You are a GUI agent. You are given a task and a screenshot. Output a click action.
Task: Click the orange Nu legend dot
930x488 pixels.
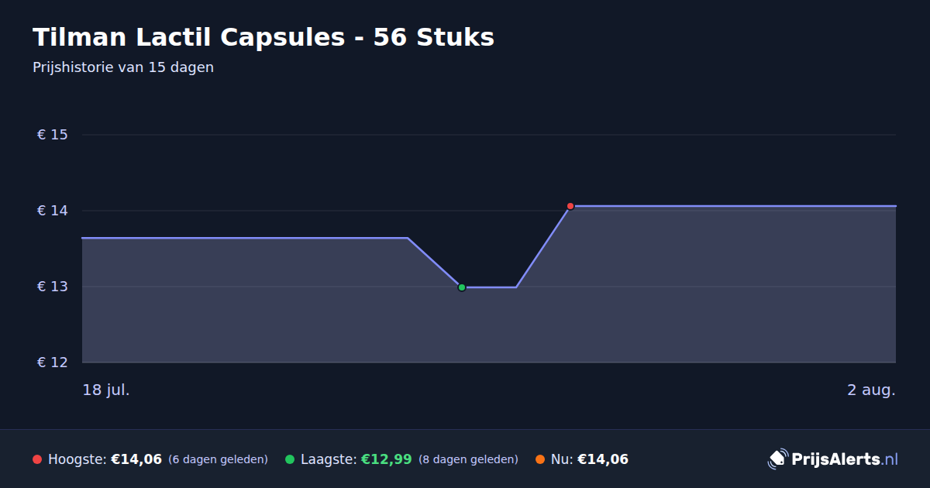tap(540, 459)
